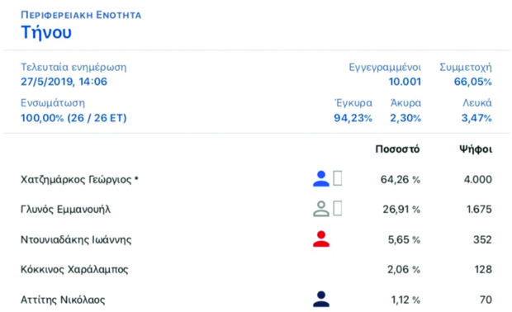This screenshot has width=512, height=312.
Task: Click the last update date 27/5/2019, 14:06
Action: click(64, 82)
